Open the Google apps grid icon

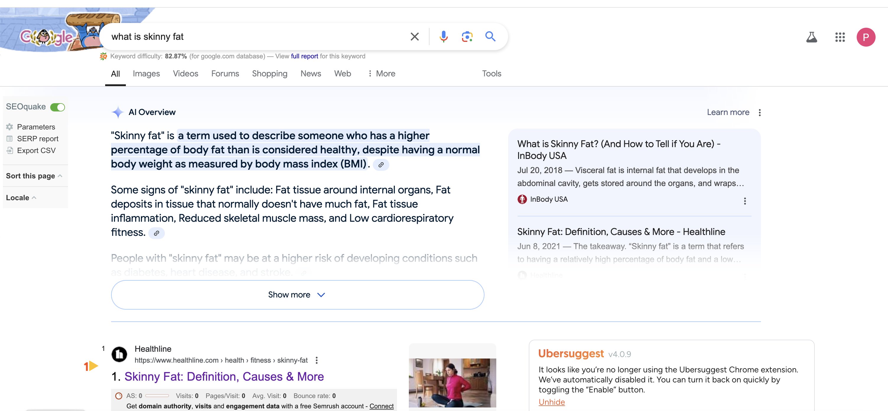(x=840, y=37)
